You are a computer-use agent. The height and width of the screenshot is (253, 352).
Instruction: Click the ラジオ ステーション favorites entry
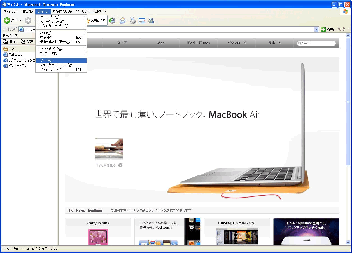pos(22,60)
